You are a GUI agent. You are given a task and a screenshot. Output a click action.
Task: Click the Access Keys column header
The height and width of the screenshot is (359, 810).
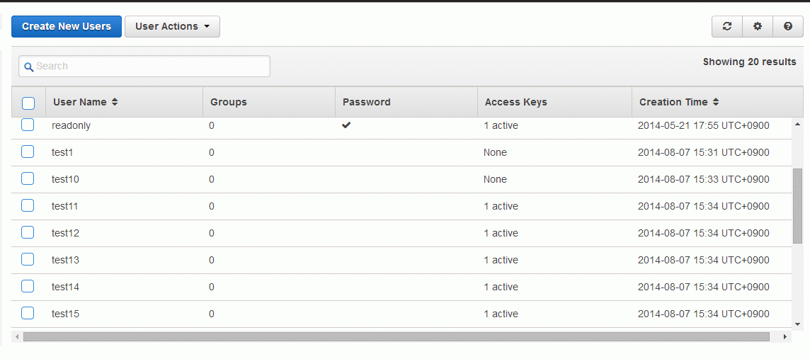[515, 102]
